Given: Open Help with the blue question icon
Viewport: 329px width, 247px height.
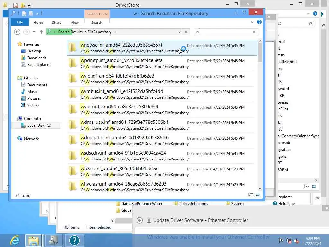Looking at the screenshot, I should [259, 22].
